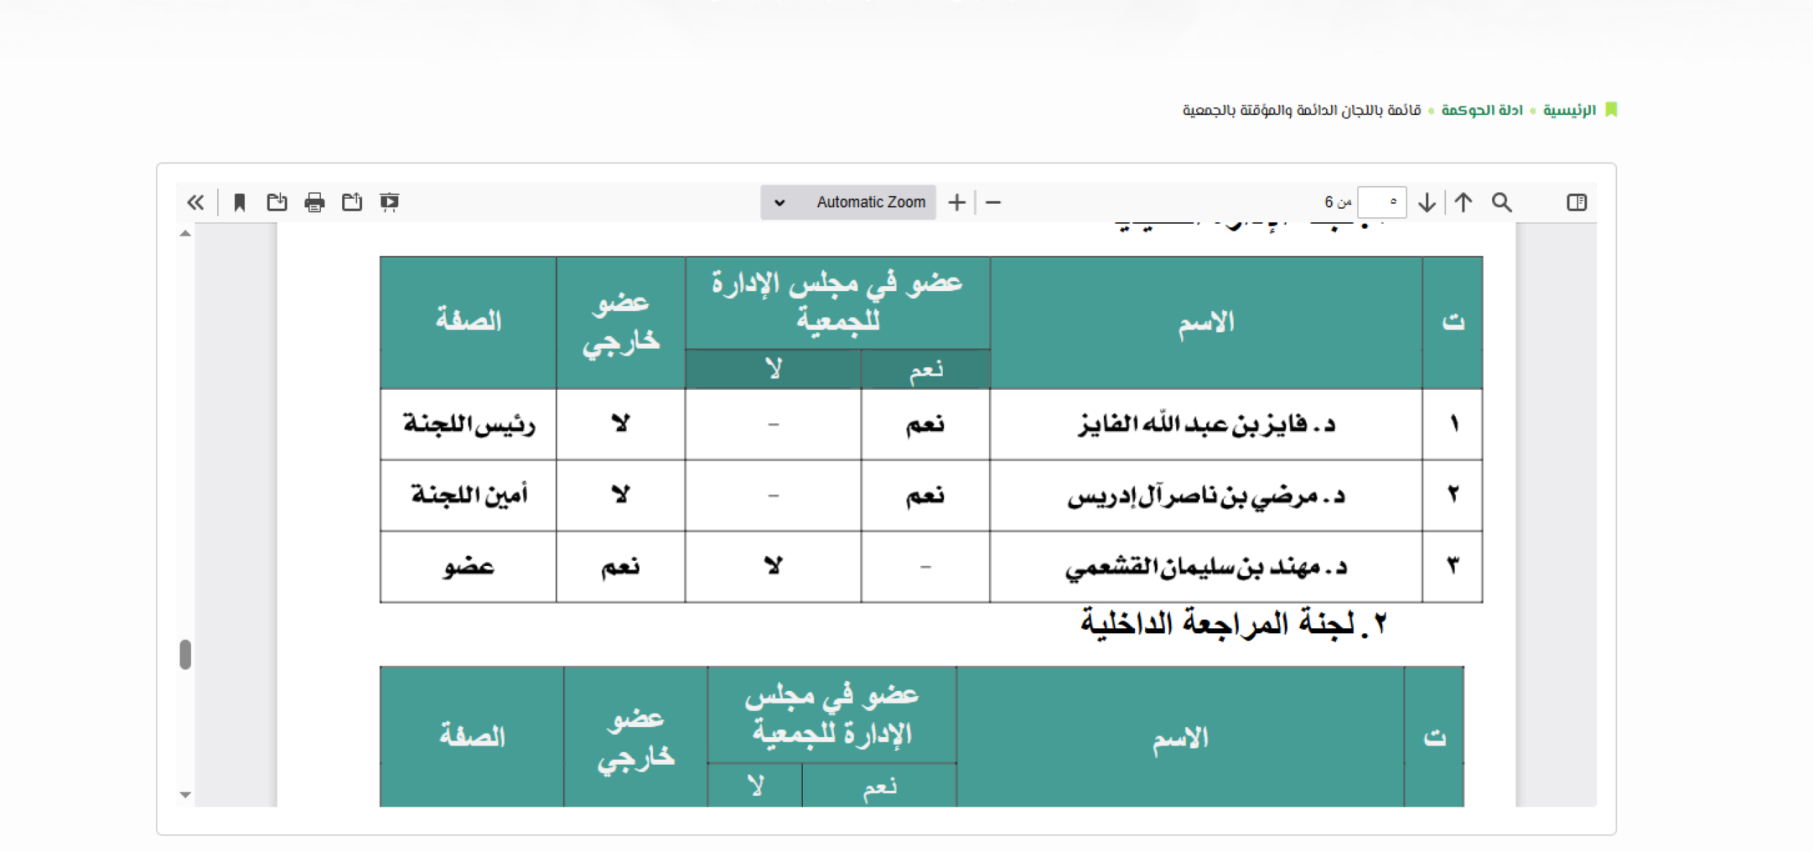Viewport: 1813px width, 852px height.
Task: Click the عضو خارجي header of first table
Action: (x=621, y=323)
